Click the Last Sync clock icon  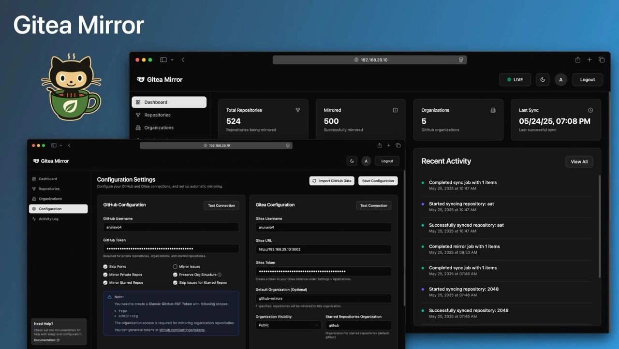[x=590, y=110]
